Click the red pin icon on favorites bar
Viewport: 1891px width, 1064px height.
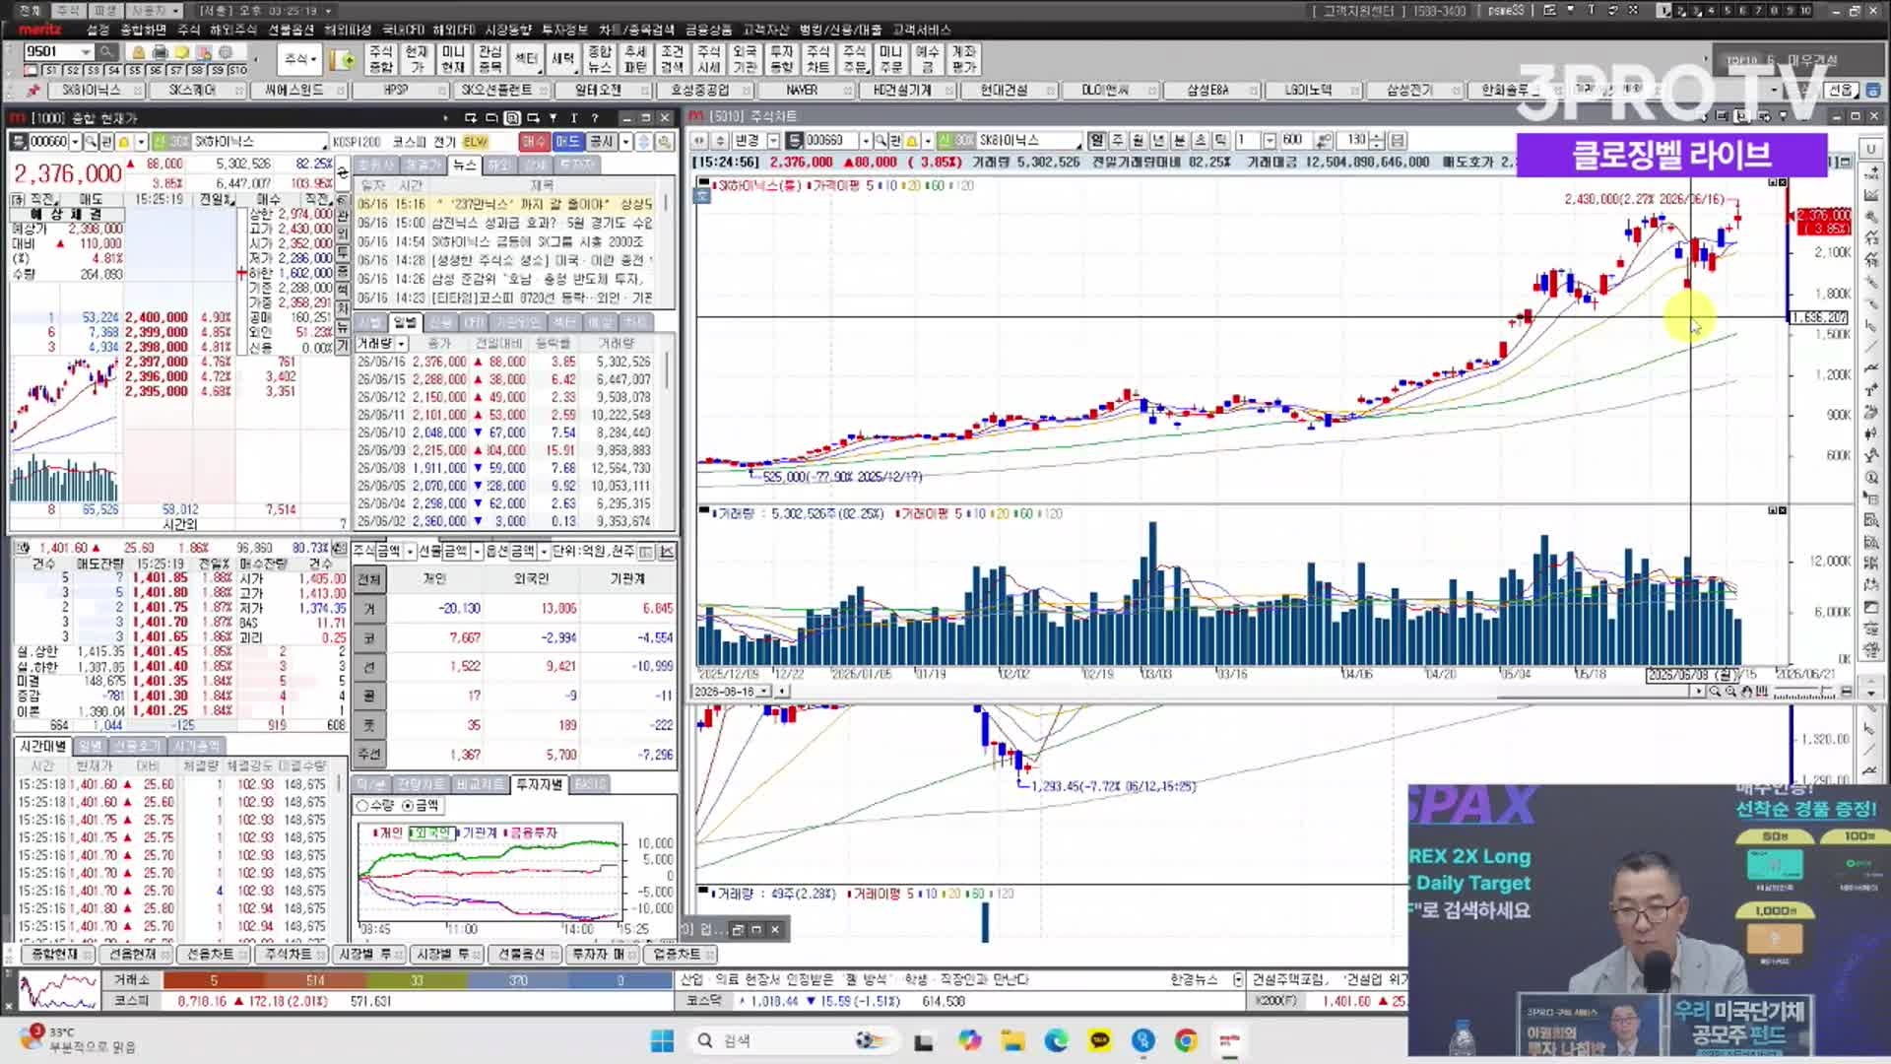point(33,90)
